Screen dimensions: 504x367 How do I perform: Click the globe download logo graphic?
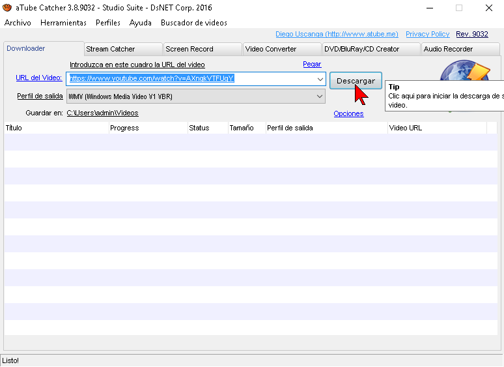(465, 70)
